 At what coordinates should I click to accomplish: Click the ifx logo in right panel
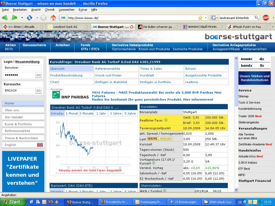pos(262,65)
